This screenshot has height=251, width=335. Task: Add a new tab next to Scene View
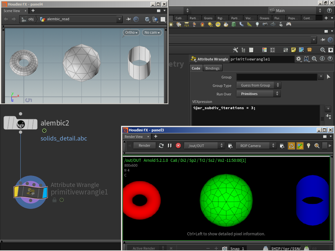point(33,10)
